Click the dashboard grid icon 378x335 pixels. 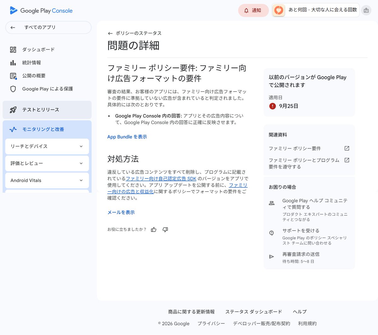tap(13, 49)
